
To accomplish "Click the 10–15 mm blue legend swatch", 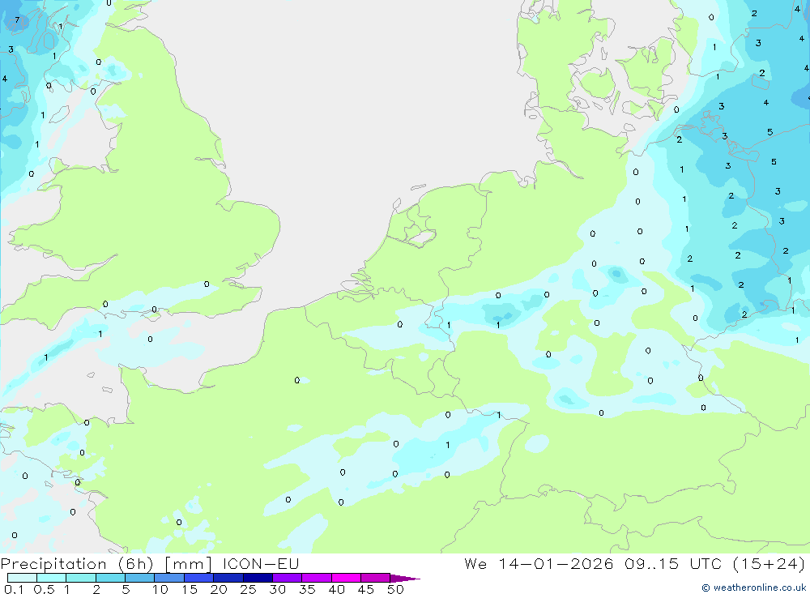I will [169, 578].
